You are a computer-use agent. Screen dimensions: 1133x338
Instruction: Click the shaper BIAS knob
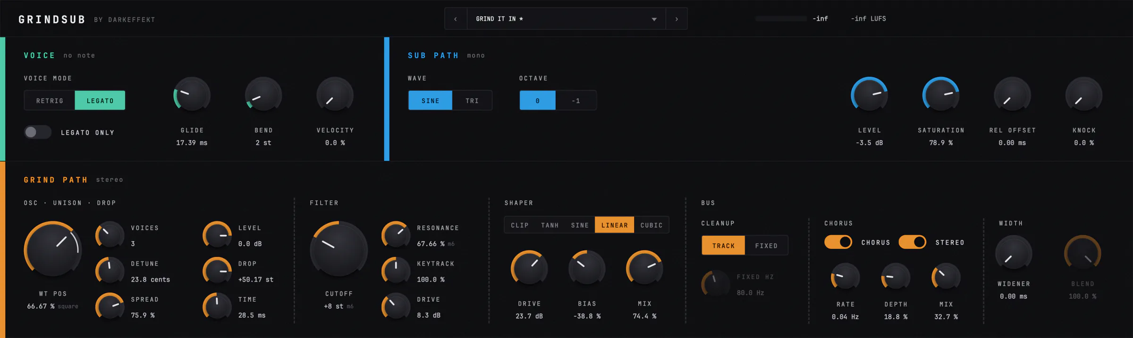(587, 268)
